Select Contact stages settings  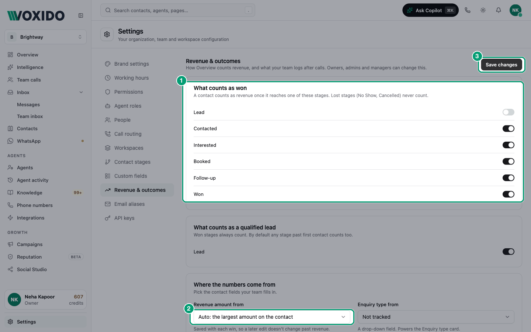tap(137, 162)
